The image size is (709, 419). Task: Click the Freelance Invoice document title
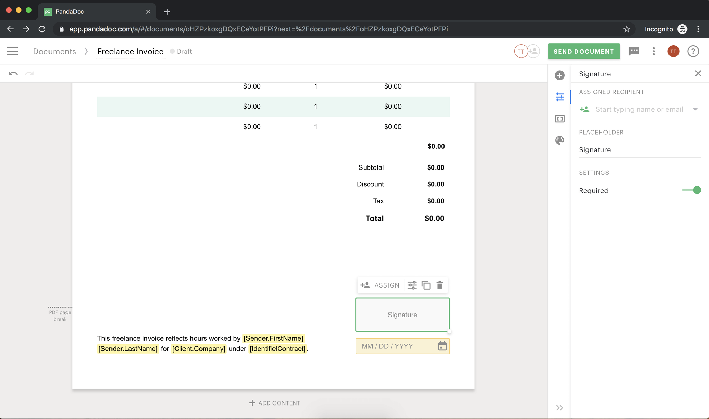pos(131,51)
